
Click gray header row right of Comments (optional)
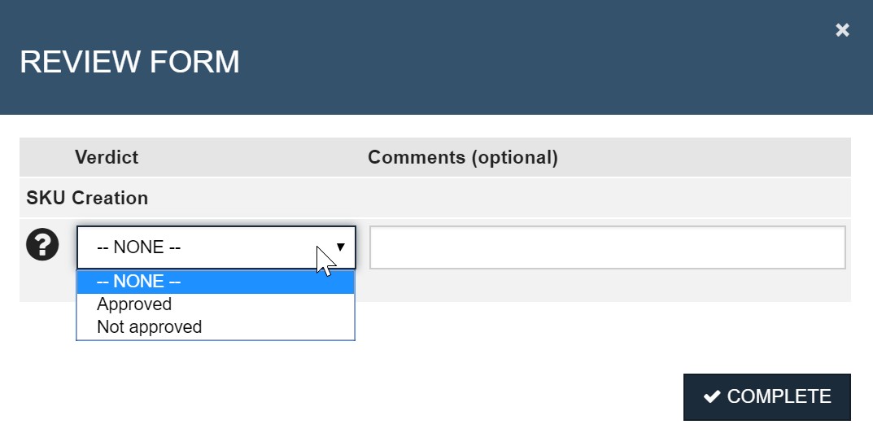tap(708, 157)
